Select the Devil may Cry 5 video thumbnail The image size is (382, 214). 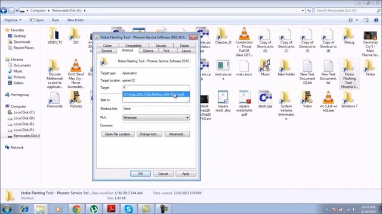(x=370, y=43)
